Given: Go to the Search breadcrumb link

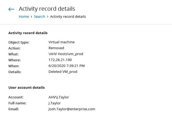Looking at the screenshot, I should [40, 17].
